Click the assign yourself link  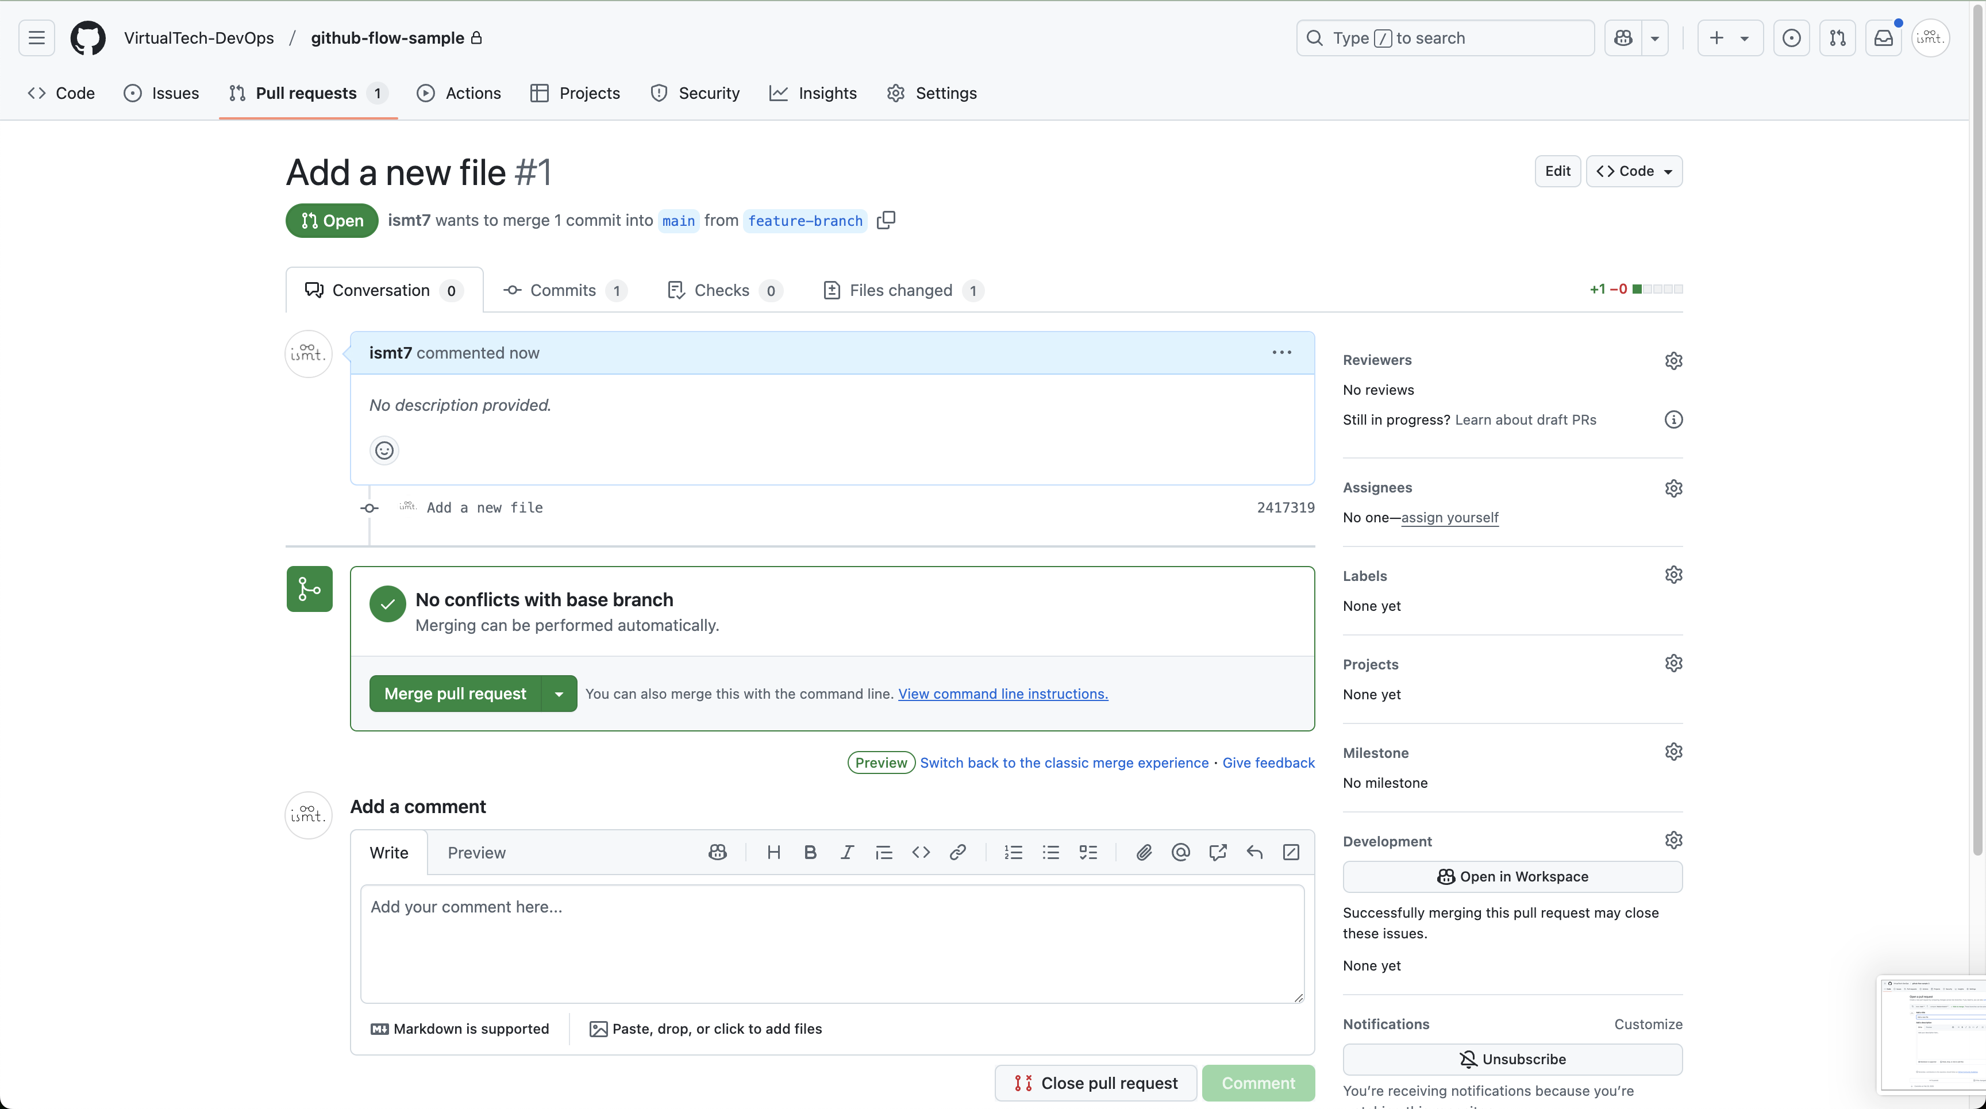(x=1449, y=518)
